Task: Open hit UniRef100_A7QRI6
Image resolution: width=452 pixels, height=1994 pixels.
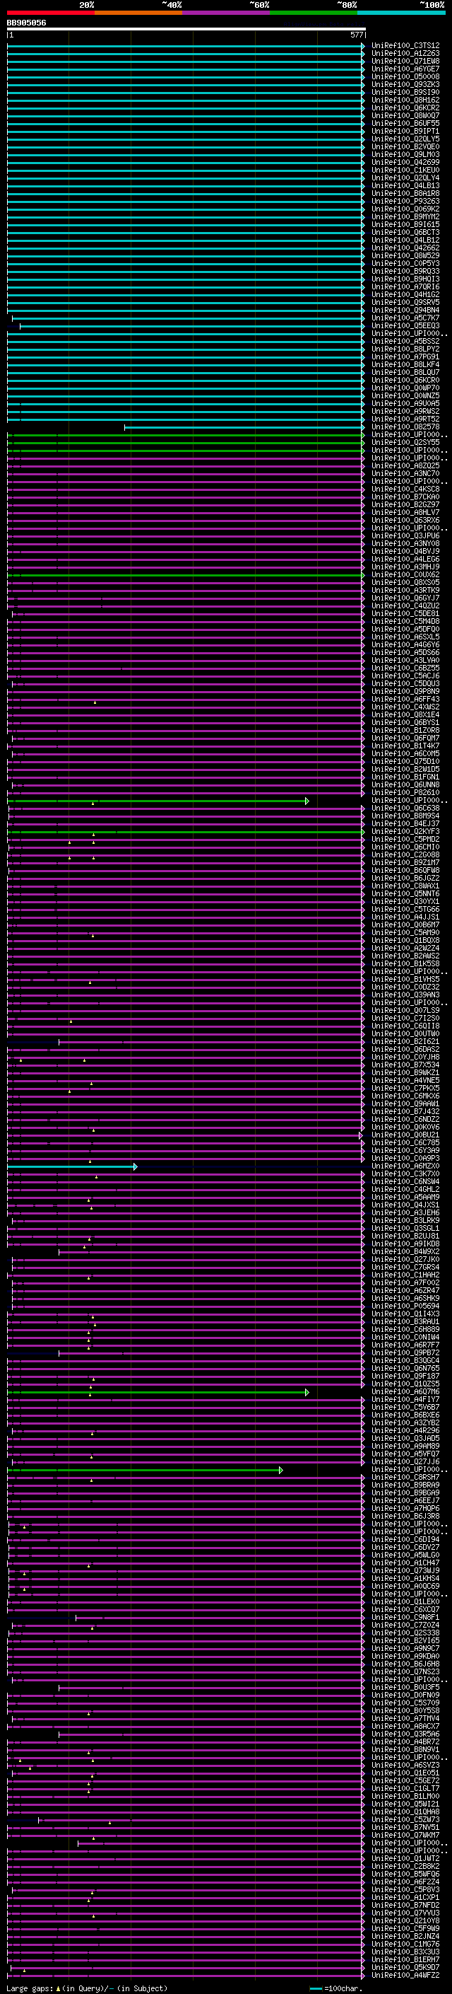Action: [x=405, y=286]
